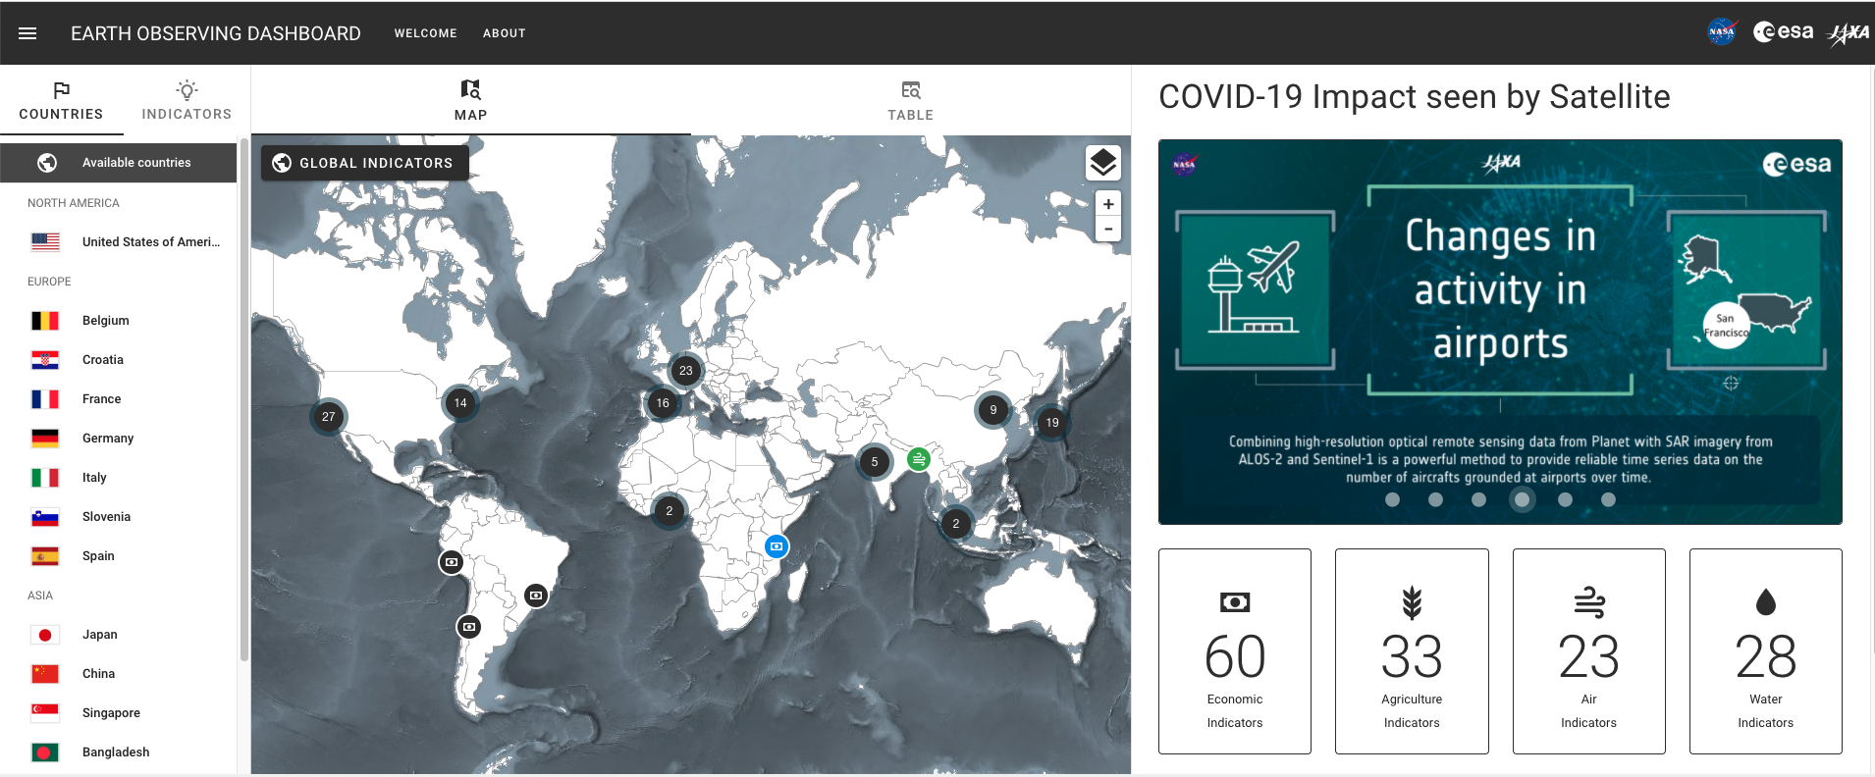This screenshot has width=1875, height=777.
Task: Select the cluster marker labeled 27
Action: (x=329, y=417)
